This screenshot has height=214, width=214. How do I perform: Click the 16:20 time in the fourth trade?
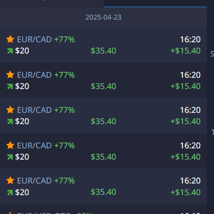coord(190,146)
